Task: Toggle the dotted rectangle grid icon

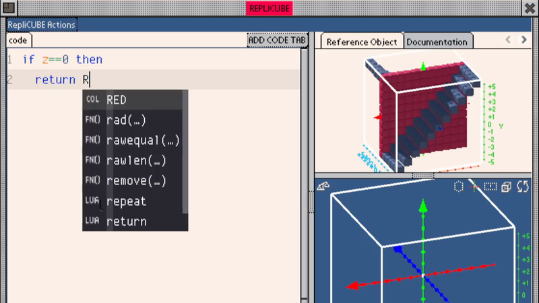Action: click(x=490, y=187)
